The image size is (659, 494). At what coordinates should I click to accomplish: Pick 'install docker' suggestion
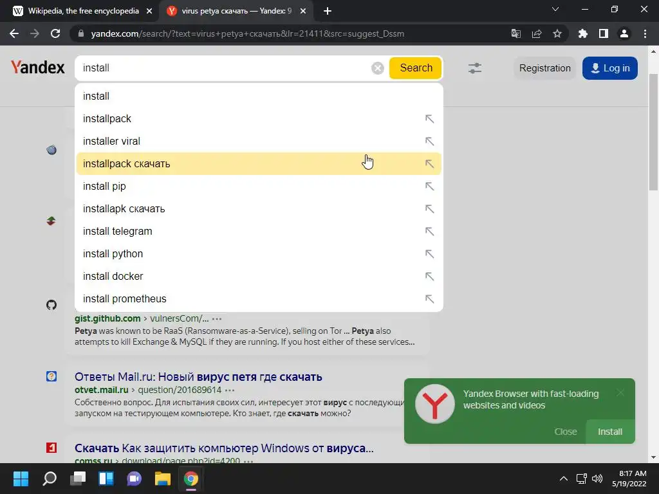[x=259, y=276]
